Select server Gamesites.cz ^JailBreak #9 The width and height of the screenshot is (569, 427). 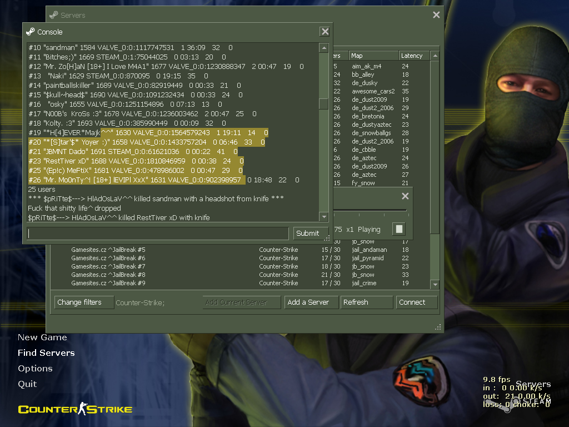point(241,283)
